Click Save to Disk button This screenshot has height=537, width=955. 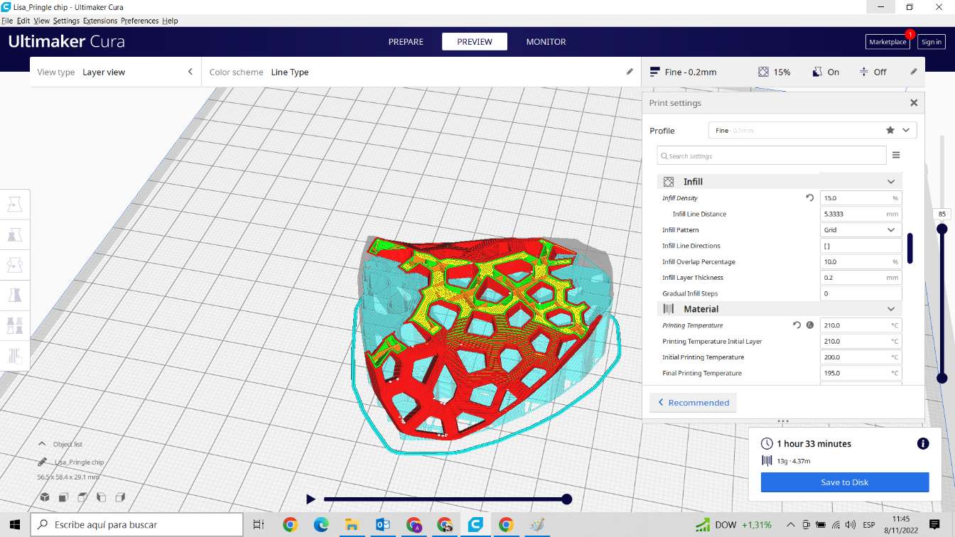[845, 482]
